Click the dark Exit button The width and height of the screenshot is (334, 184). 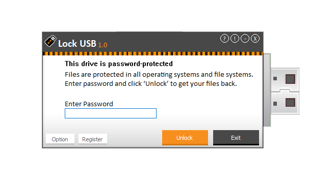point(236,138)
